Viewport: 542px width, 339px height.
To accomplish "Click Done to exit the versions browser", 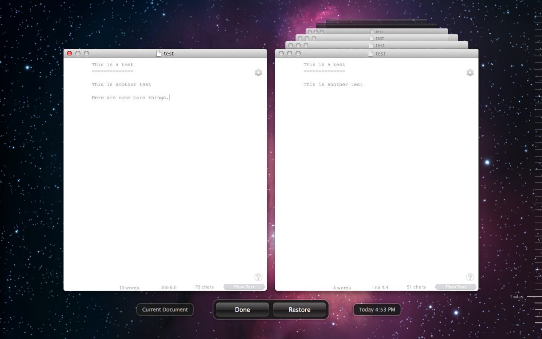I will 242,310.
